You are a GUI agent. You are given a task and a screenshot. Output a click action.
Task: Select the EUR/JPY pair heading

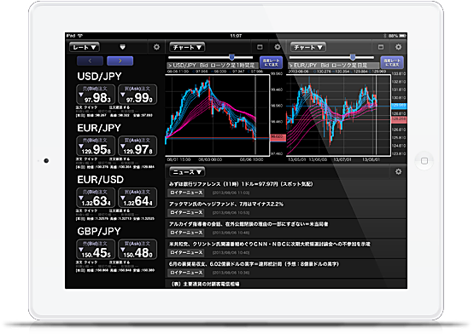point(99,128)
